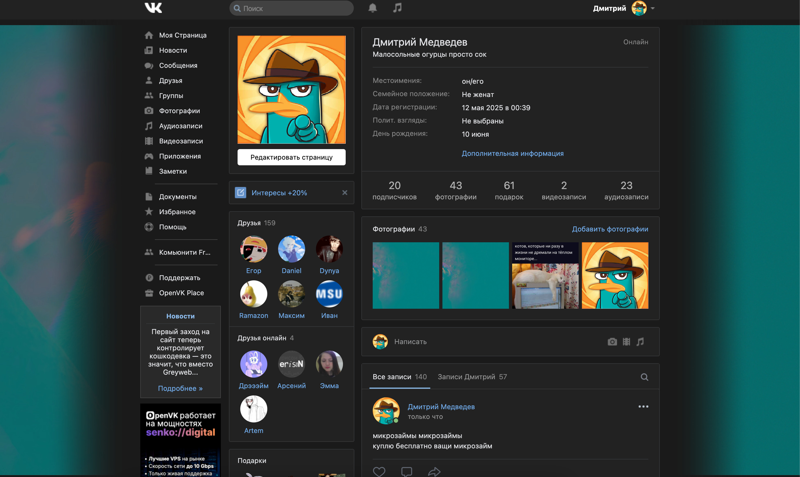Screen dimensions: 800x477
Task: Comment on the микрозаймы post
Action: (x=406, y=472)
